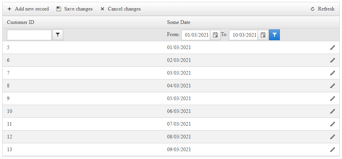Screen dimensions: 342x159
Task: Edit the customer 9 record
Action: tap(332, 98)
